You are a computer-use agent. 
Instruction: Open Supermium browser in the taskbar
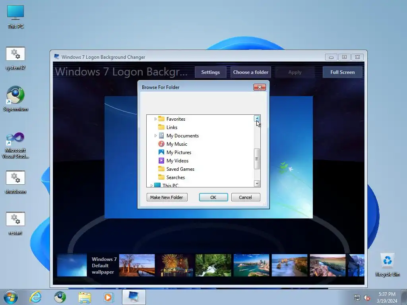[x=60, y=297]
